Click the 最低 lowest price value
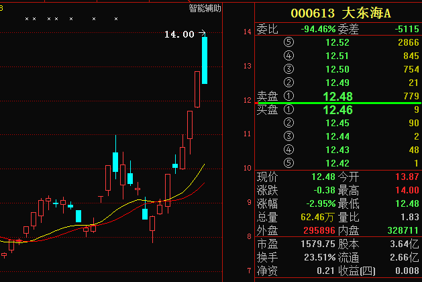 point(407,203)
